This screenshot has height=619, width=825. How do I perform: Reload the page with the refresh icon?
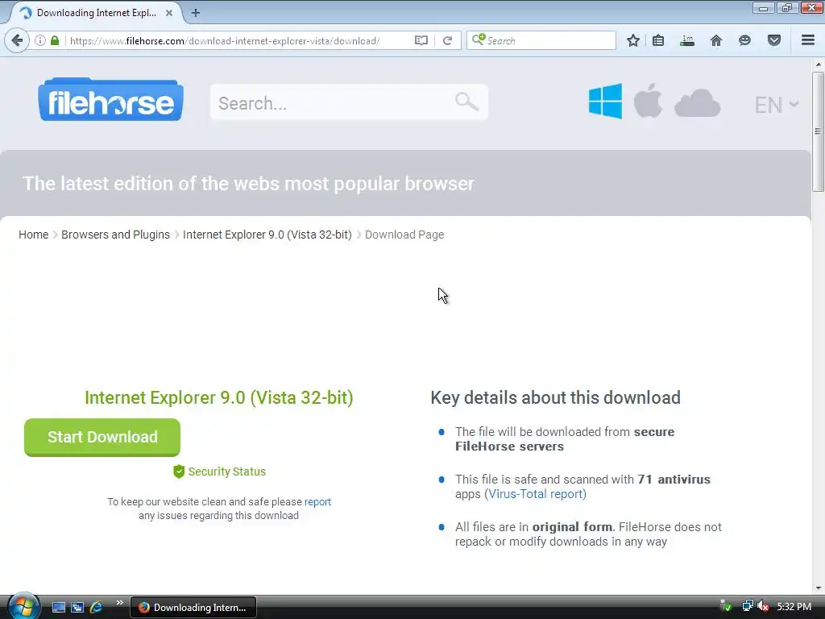pyautogui.click(x=447, y=40)
